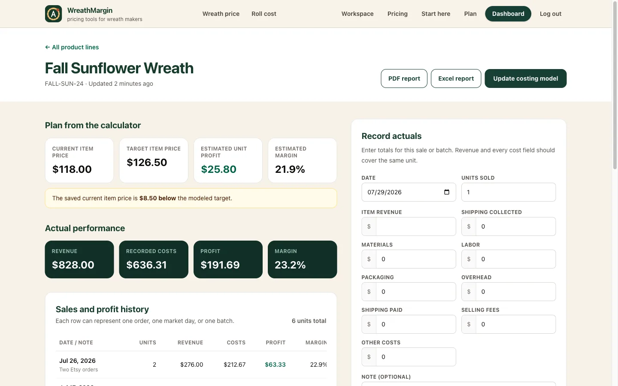The image size is (618, 386).
Task: Click the Units column header
Action: click(x=148, y=343)
